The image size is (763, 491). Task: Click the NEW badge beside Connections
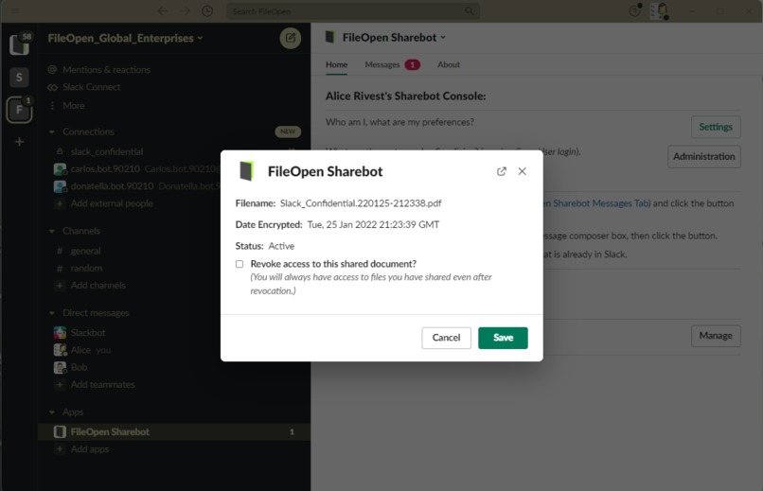[288, 132]
